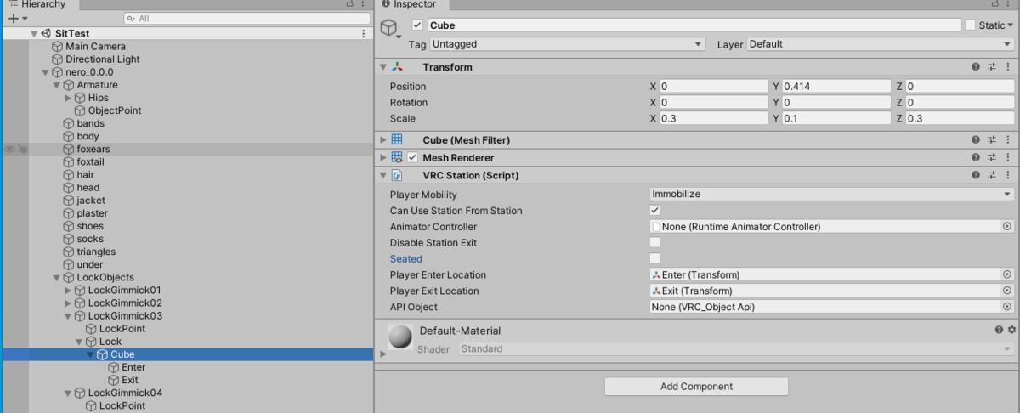The height and width of the screenshot is (413, 1020).
Task: Open Default-Material help icon
Action: (999, 331)
